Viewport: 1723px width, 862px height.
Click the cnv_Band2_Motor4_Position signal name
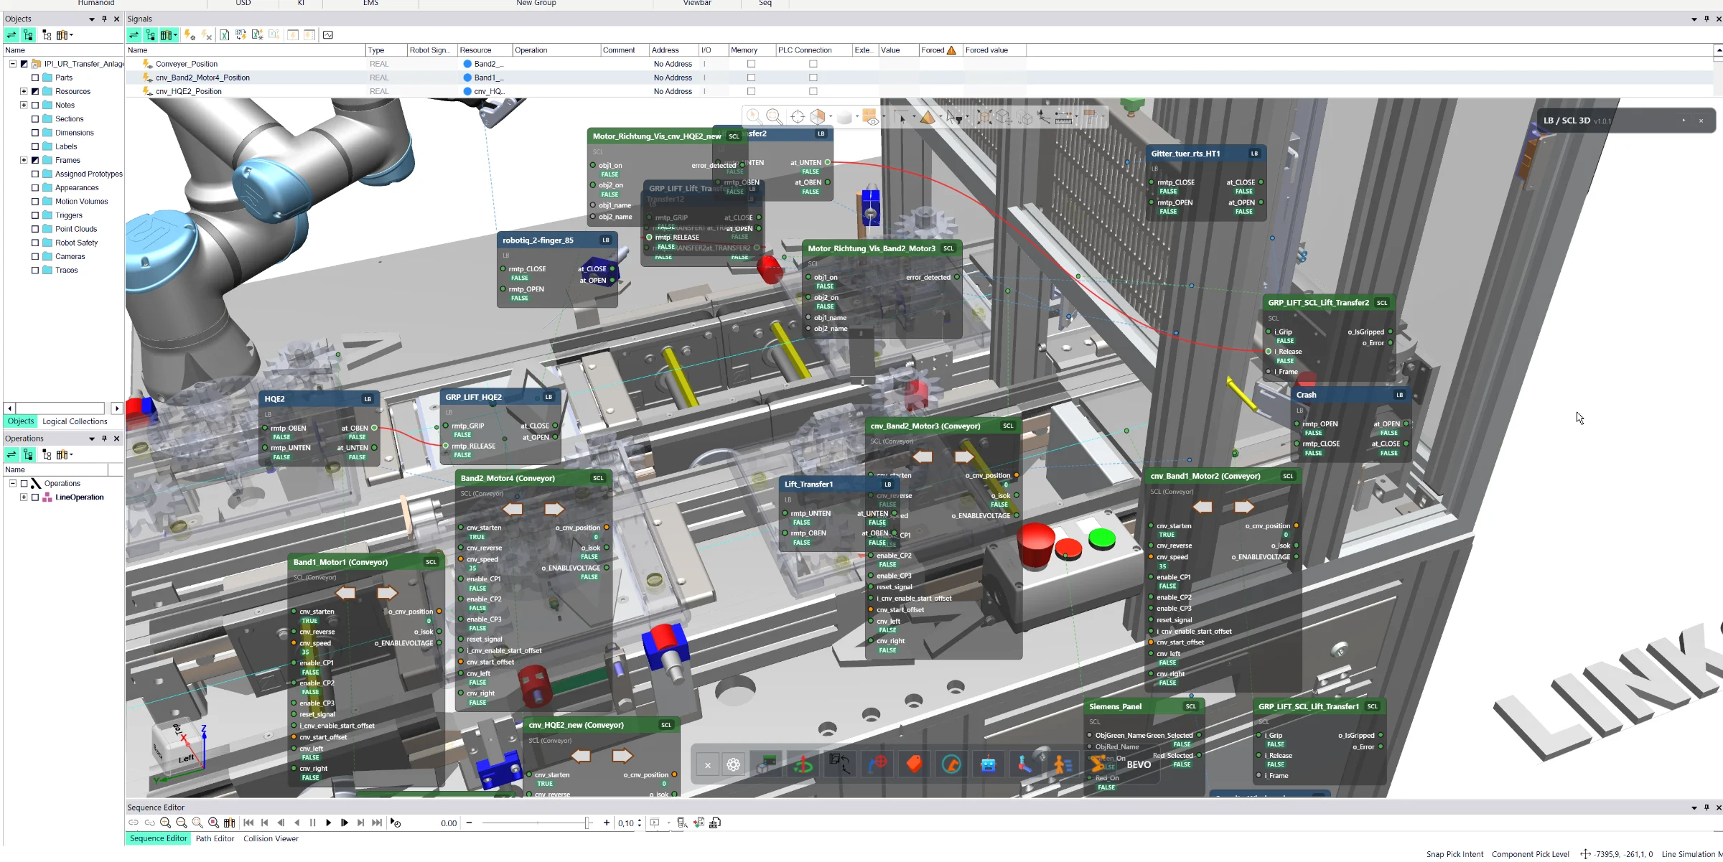202,78
